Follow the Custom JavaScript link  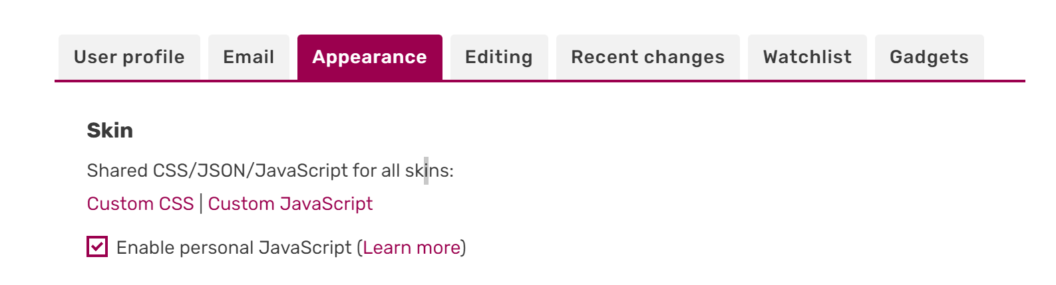point(290,204)
